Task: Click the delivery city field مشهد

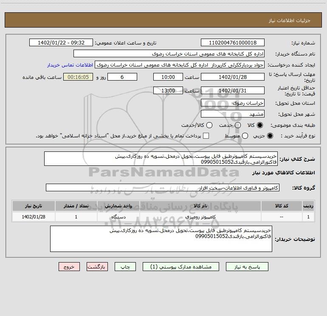Action: (x=233, y=114)
